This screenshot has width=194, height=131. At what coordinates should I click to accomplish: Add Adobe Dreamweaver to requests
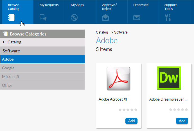(182, 121)
